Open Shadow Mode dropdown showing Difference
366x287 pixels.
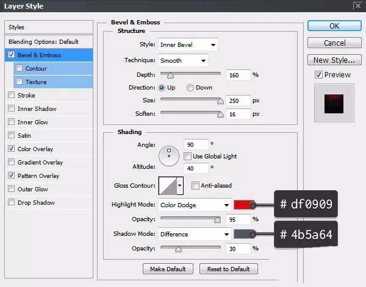195,234
